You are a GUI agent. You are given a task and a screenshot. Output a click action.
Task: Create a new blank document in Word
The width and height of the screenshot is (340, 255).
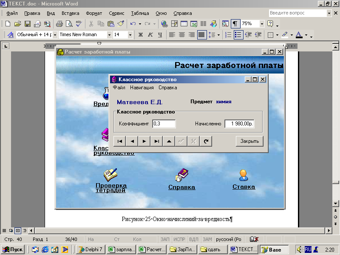[x=8, y=24]
